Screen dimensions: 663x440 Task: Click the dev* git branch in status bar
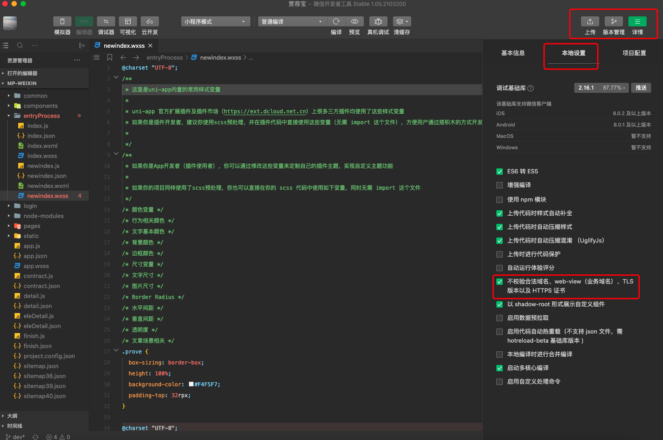coord(15,437)
